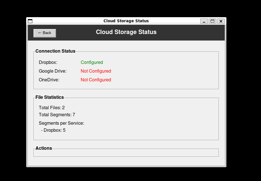The image size is (261, 181).
Task: Click the Dropbox segment count entry
Action: [x=53, y=130]
